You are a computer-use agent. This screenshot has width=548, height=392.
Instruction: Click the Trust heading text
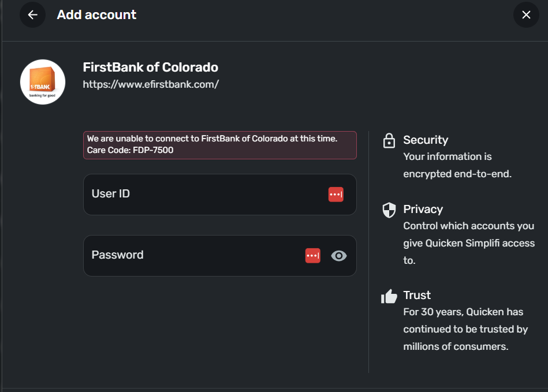[417, 295]
